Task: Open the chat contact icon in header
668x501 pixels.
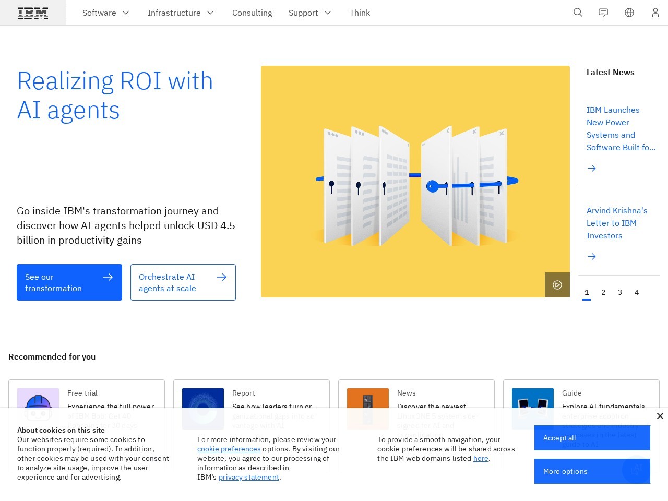Action: (x=603, y=13)
